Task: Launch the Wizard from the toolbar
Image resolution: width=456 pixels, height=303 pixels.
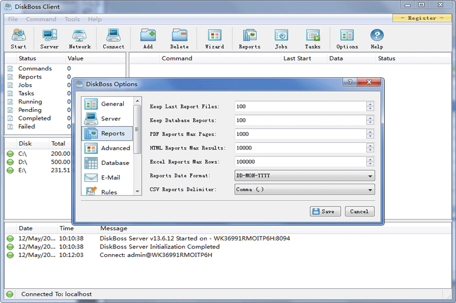Action: tap(214, 39)
